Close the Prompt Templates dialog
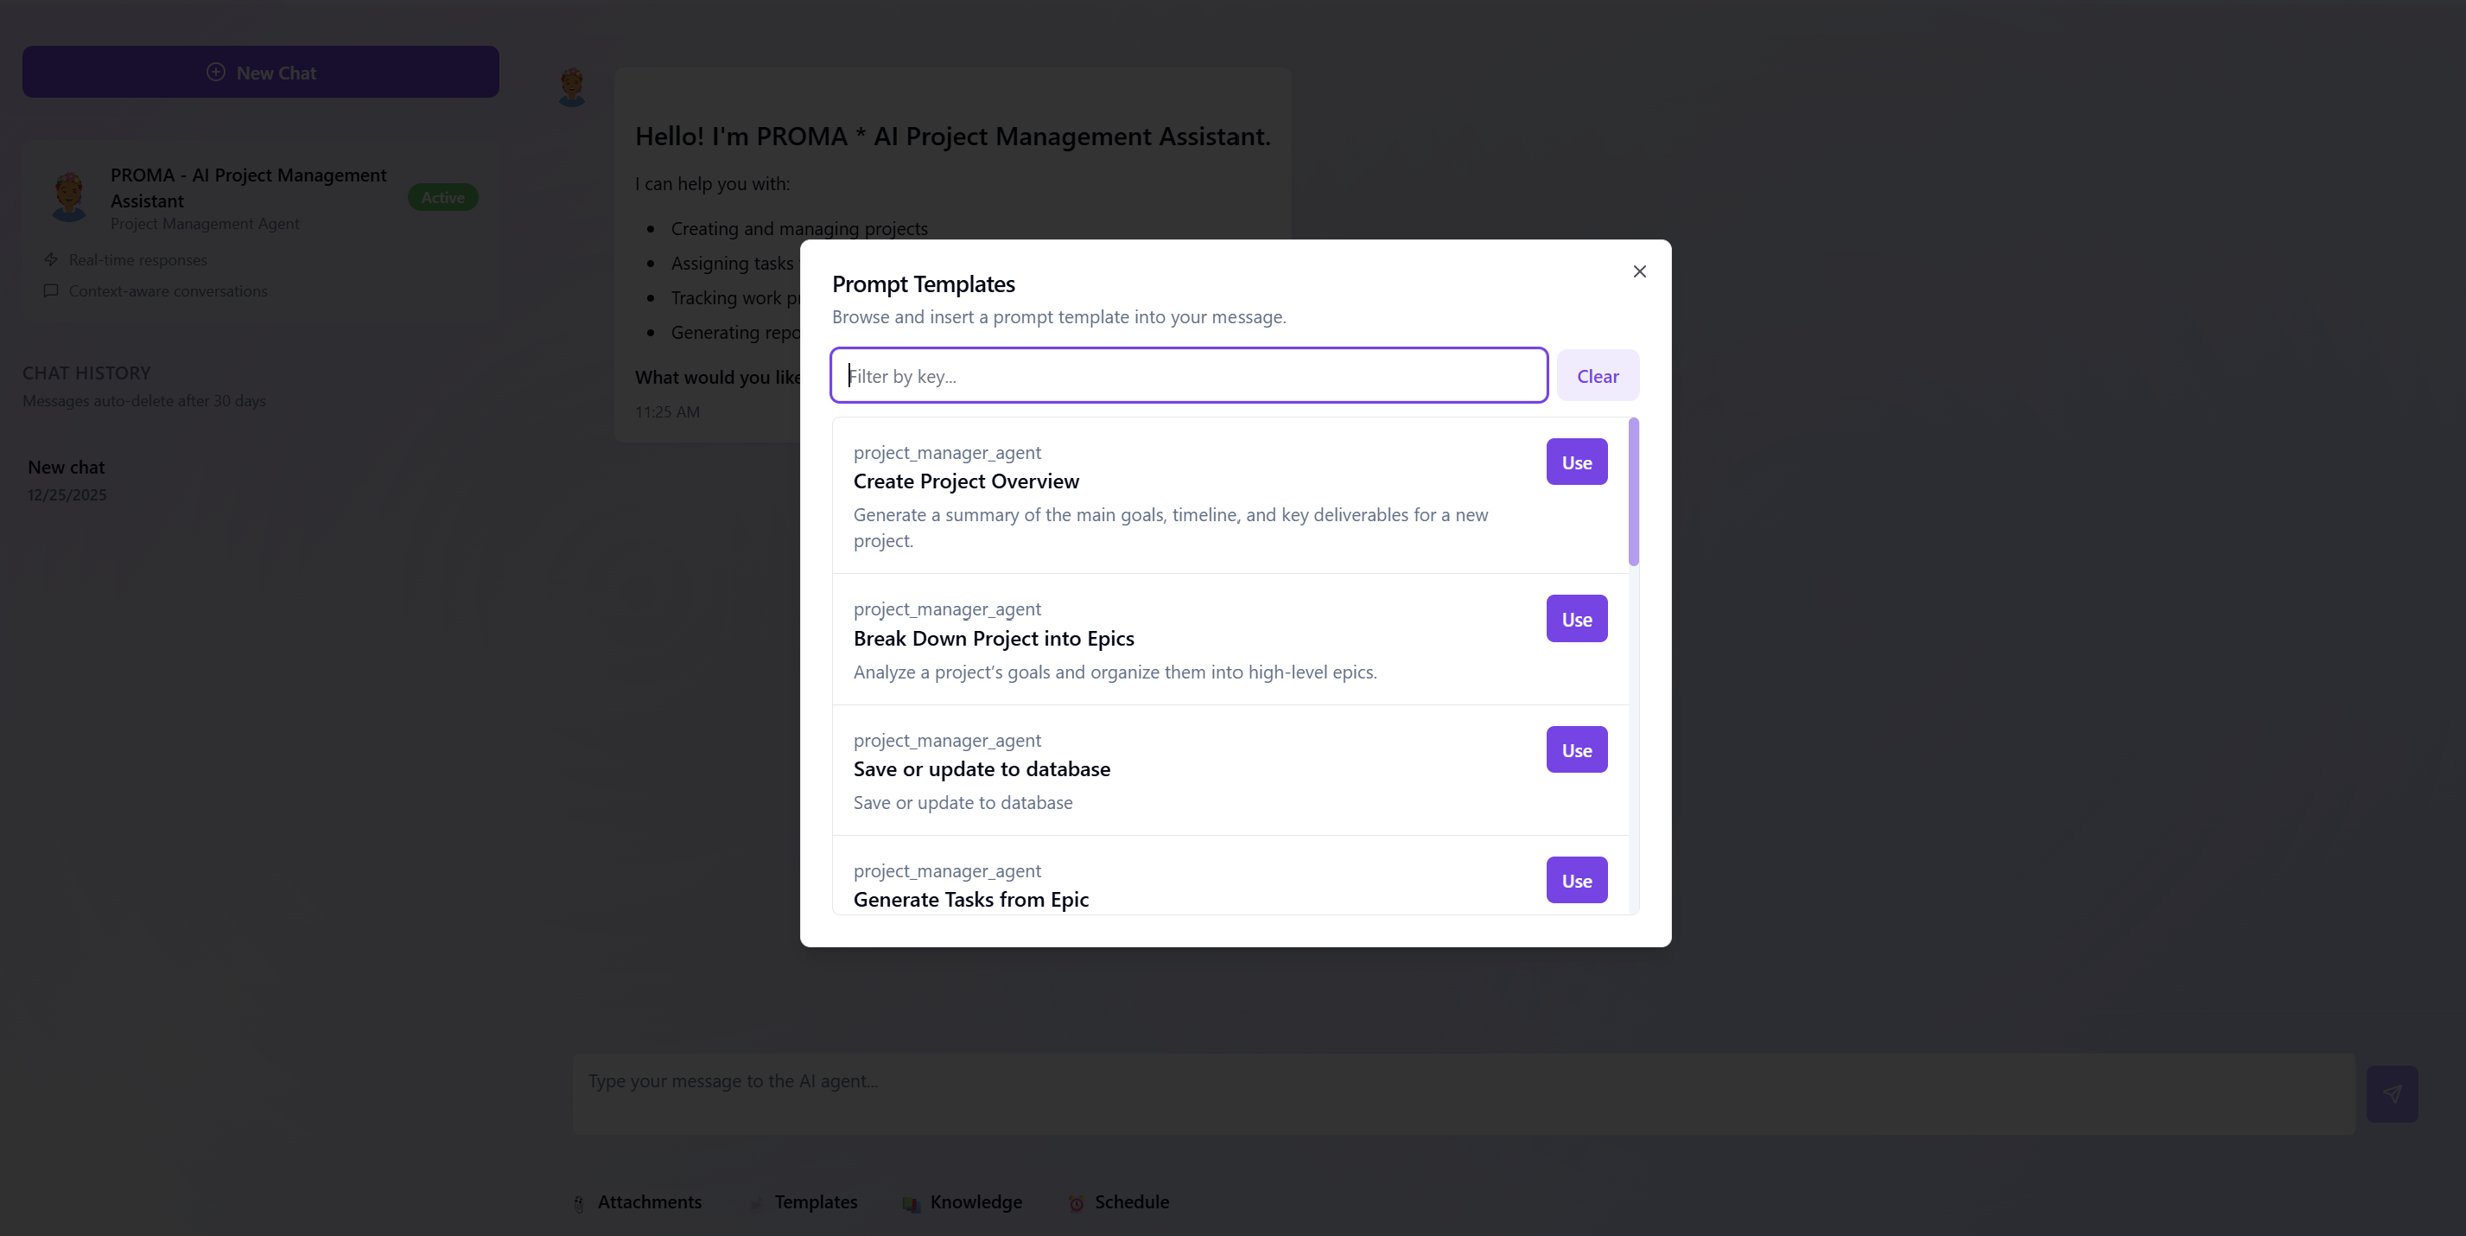2466x1236 pixels. click(x=1639, y=272)
